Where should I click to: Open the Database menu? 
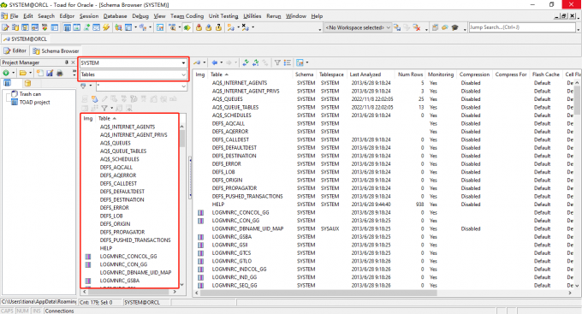point(115,16)
